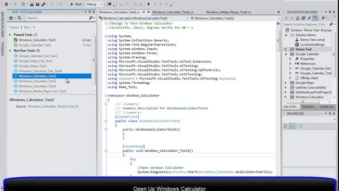This screenshot has height=191, width=339.
Task: Click the Unit Test Explorer group-by icon
Action: [x=20, y=18]
